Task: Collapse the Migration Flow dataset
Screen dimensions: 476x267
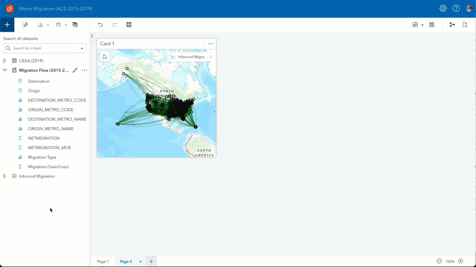Action: point(5,70)
